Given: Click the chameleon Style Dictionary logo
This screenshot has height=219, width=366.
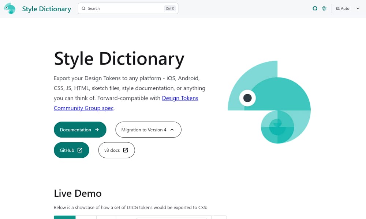Looking at the screenshot, I should point(10,8).
